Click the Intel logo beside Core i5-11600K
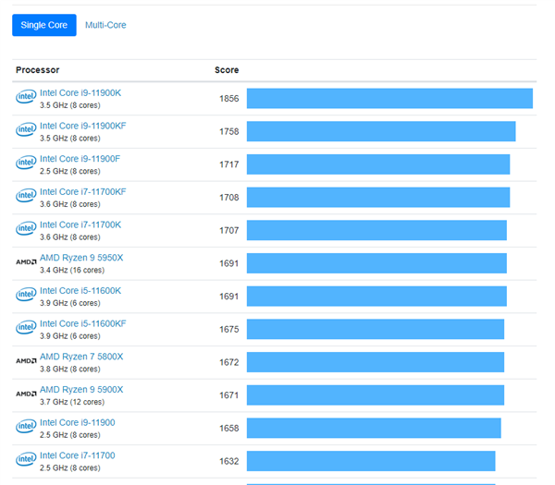 tap(26, 295)
